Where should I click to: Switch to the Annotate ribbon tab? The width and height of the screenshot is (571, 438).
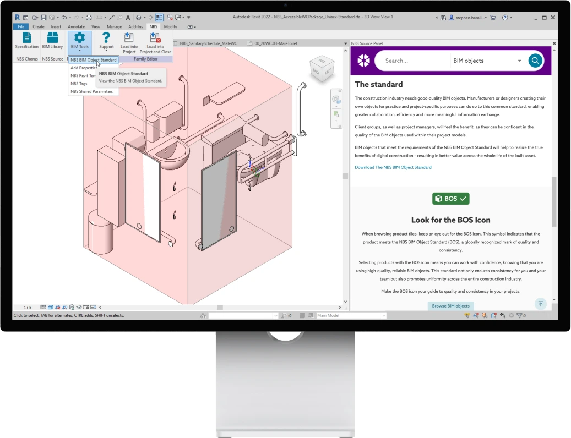tap(77, 26)
